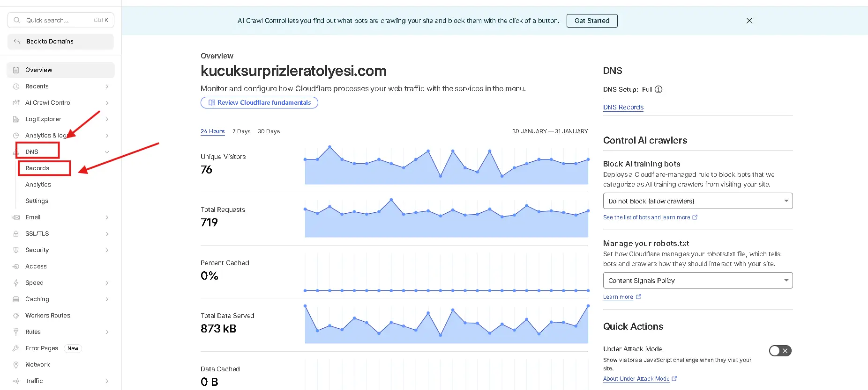
Task: Collapse the DNS section in sidebar
Action: (107, 152)
